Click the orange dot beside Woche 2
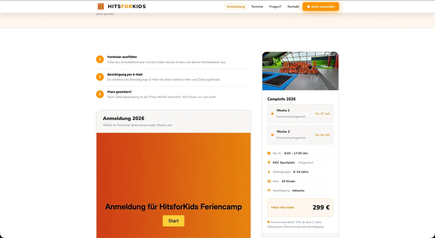The width and height of the screenshot is (435, 238). (x=272, y=135)
